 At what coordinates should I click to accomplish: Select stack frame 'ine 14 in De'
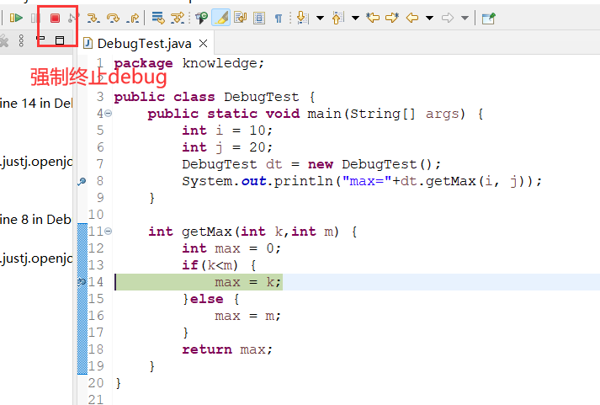[36, 104]
